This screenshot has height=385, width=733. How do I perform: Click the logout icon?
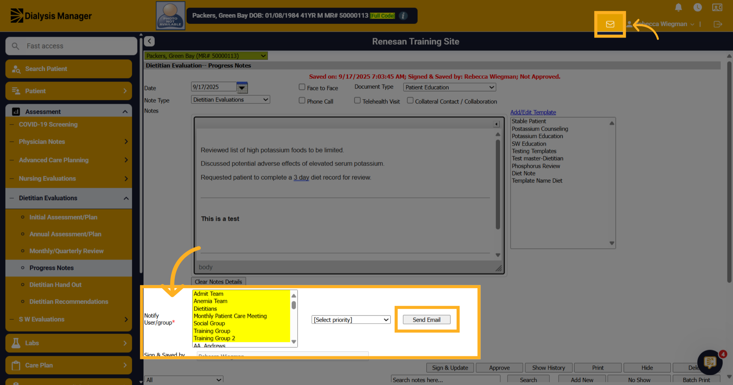718,24
